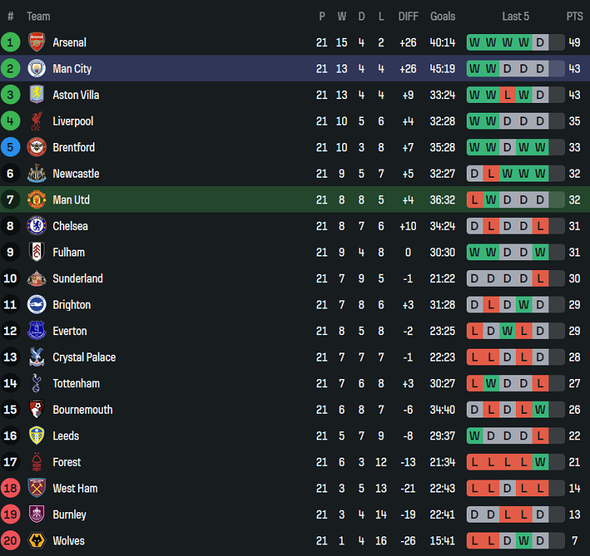Click Arsenal's most recent draw result badge
This screenshot has width=590, height=556.
[x=540, y=42]
